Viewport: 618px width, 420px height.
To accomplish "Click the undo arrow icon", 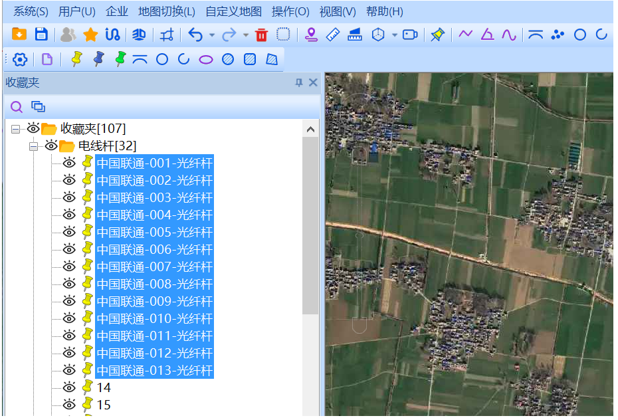I will click(x=195, y=35).
